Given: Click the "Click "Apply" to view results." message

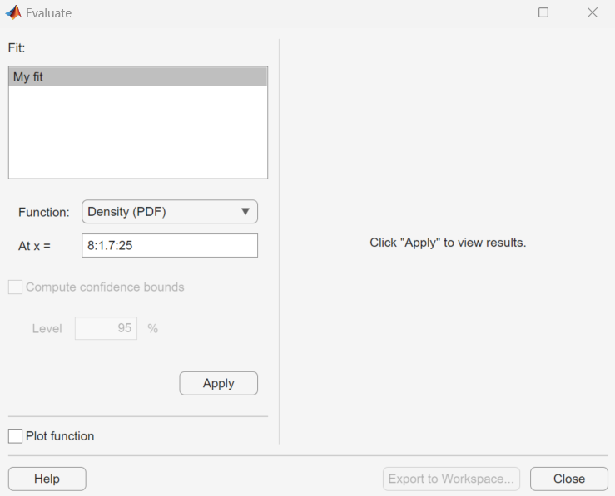Looking at the screenshot, I should pyautogui.click(x=448, y=243).
